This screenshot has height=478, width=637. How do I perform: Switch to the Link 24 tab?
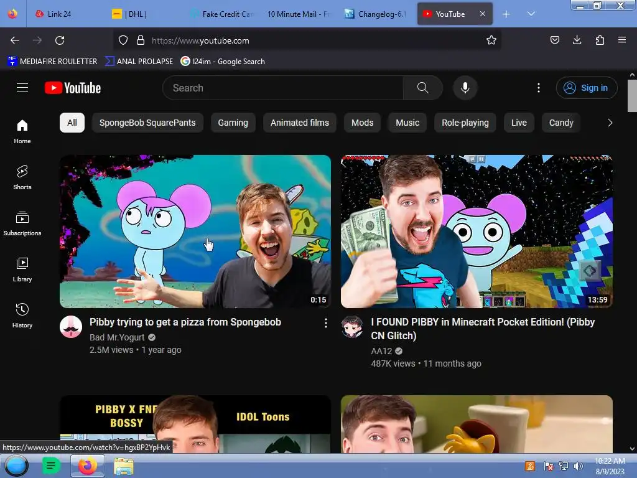tap(59, 14)
